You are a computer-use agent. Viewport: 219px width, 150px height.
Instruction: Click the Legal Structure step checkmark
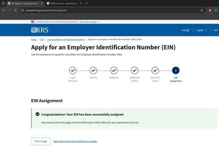click(x=73, y=70)
